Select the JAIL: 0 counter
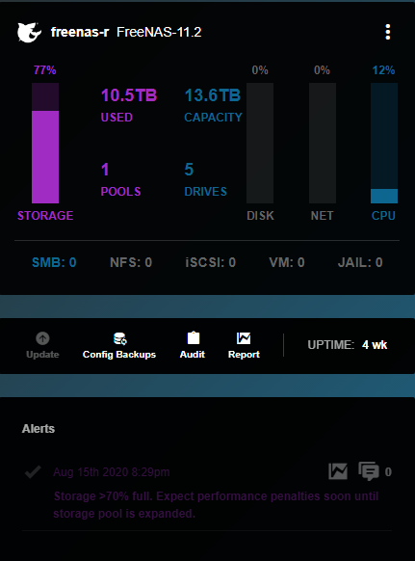Viewport: 415px width, 561px height. click(360, 262)
